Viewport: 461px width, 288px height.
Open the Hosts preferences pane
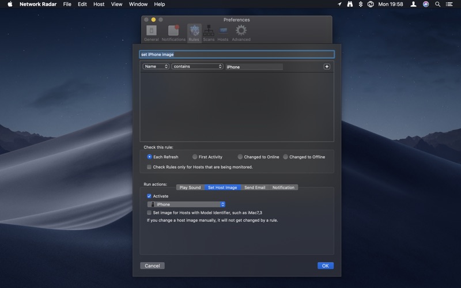(223, 32)
